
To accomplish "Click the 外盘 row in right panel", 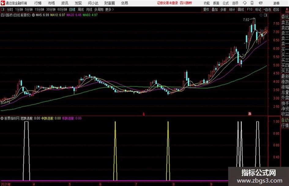I will point(285,98).
